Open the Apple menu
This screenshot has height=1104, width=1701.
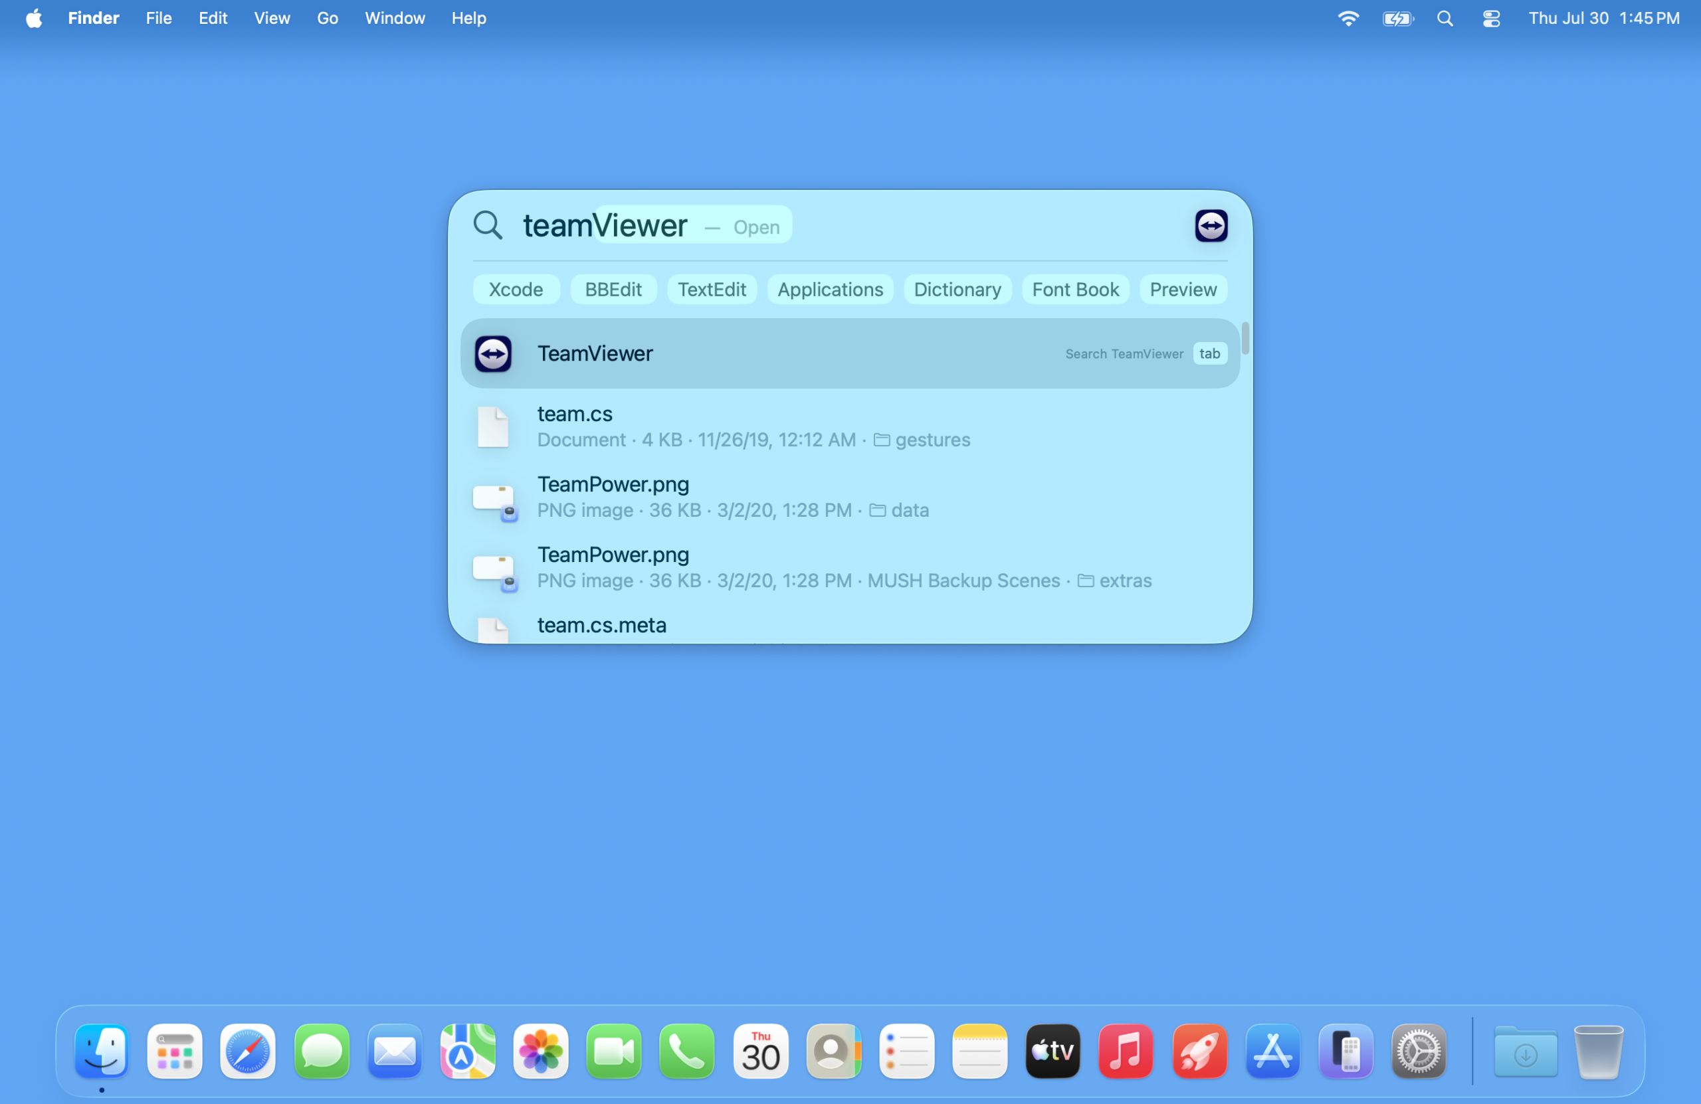click(x=34, y=18)
